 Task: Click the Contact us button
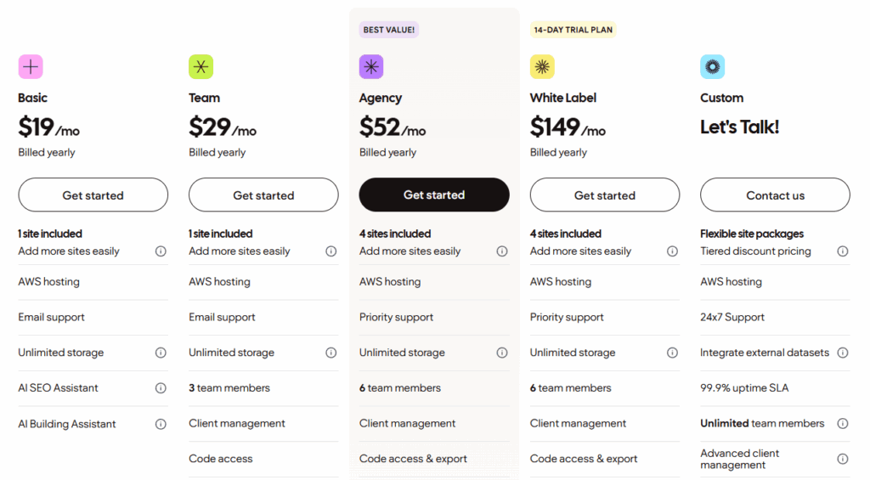[775, 195]
